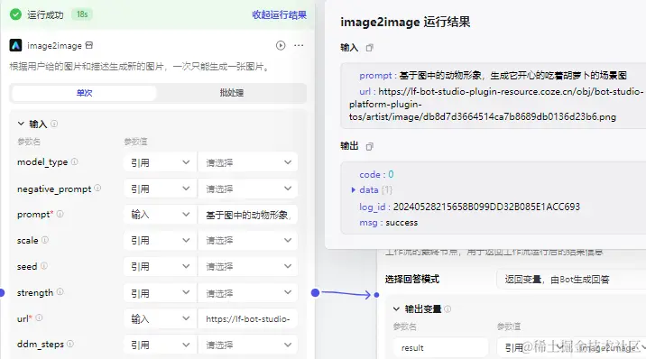This screenshot has height=359, width=646.
Task: Open model_type reference type dropdown
Action: [160, 162]
